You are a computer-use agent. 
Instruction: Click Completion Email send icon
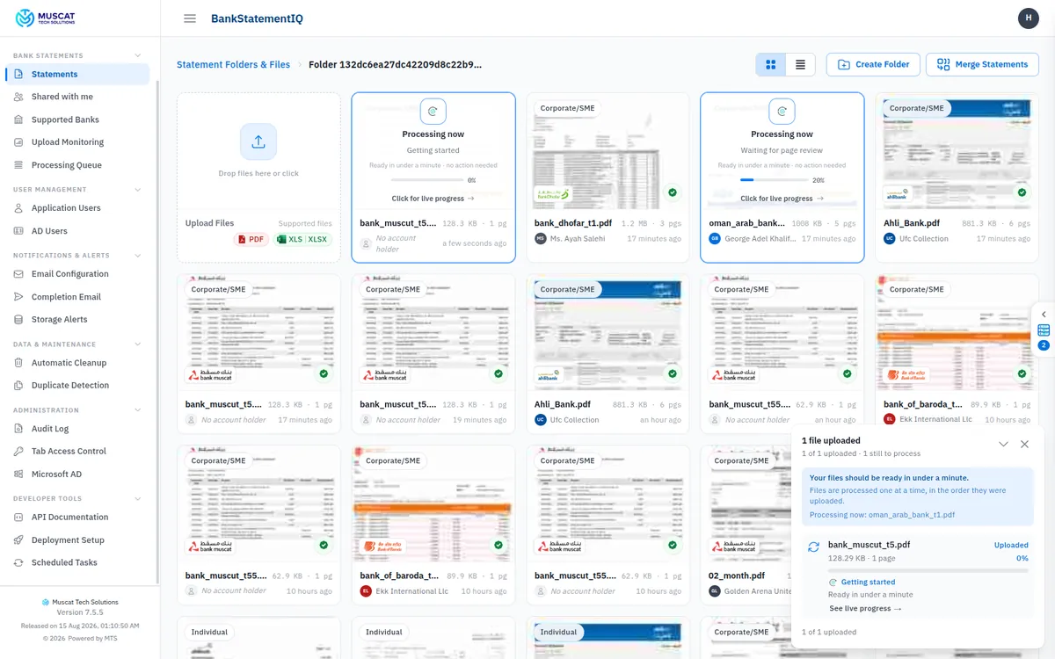pos(18,296)
